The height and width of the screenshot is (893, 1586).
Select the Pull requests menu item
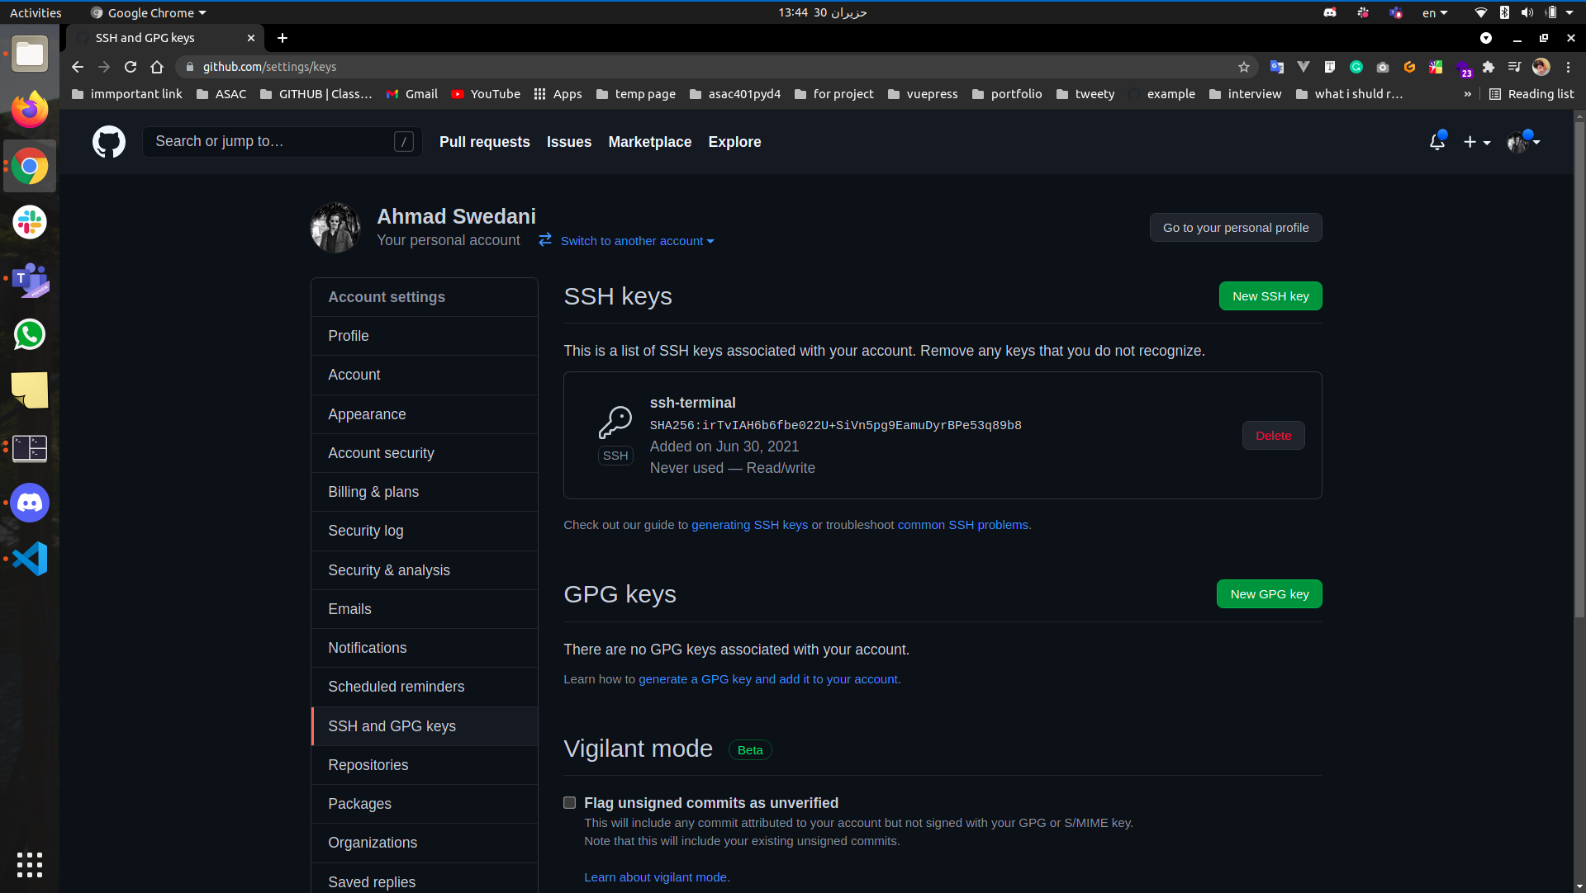(485, 141)
